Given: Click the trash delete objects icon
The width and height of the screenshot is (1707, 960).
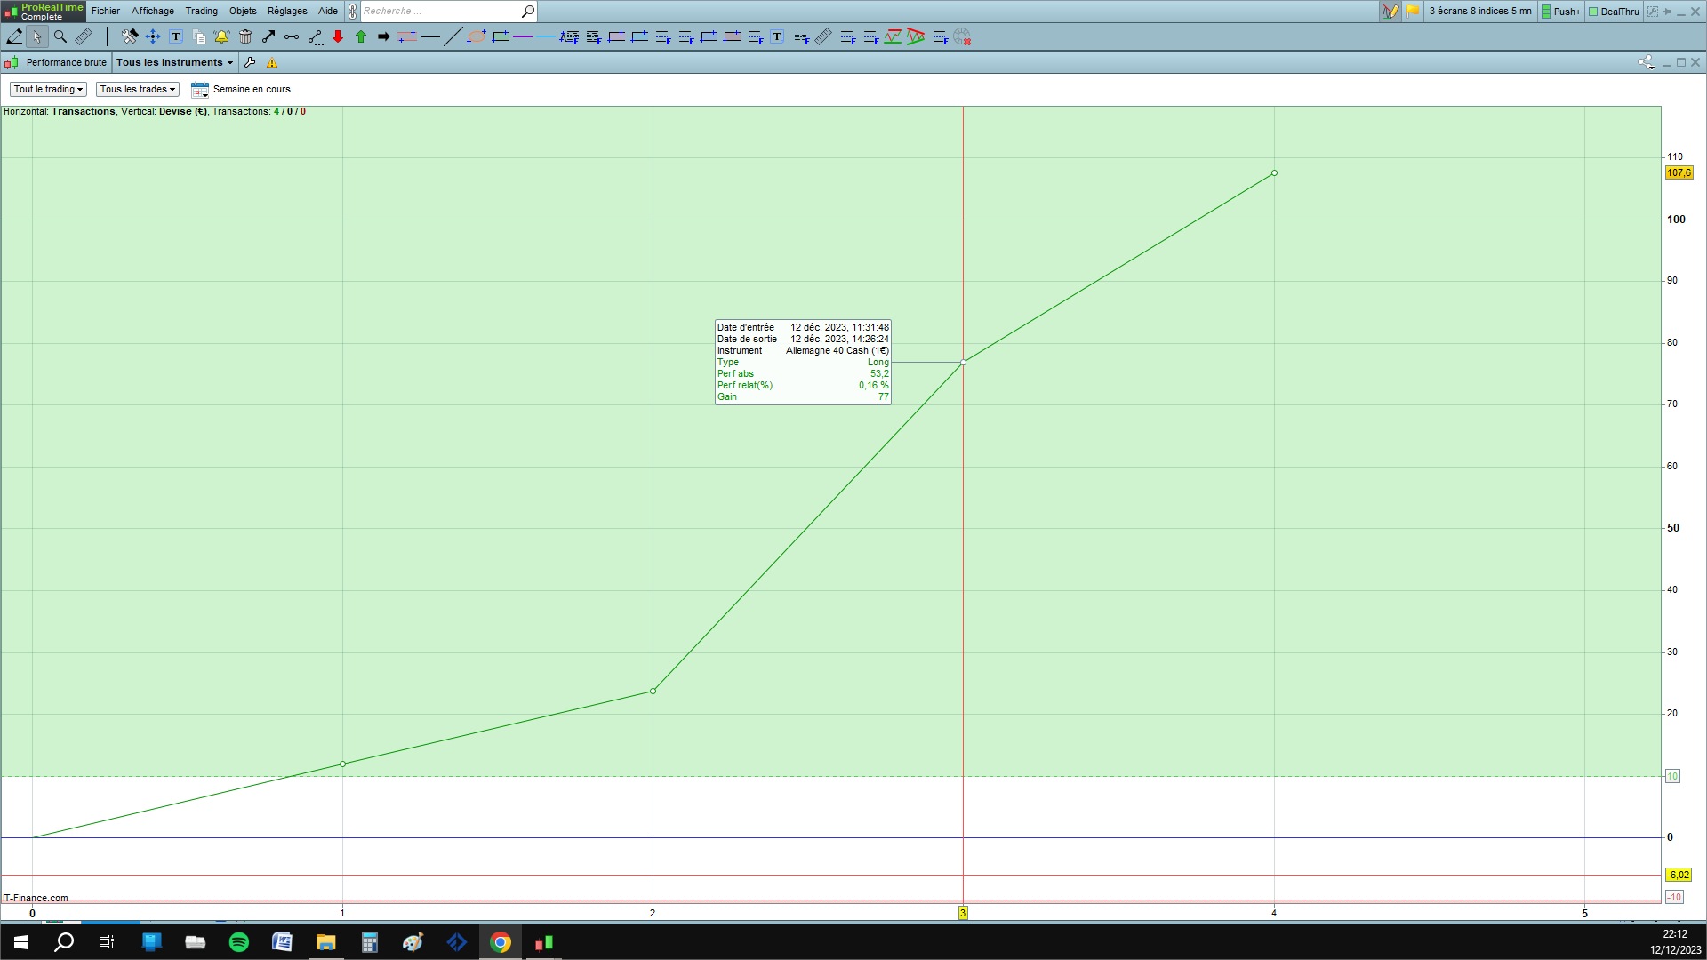Looking at the screenshot, I should coord(245,36).
